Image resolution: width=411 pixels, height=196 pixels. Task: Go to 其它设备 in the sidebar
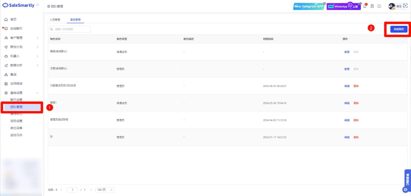16,128
